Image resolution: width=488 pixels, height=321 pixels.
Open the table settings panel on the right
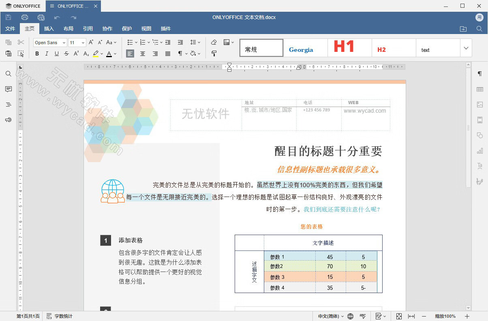click(480, 89)
